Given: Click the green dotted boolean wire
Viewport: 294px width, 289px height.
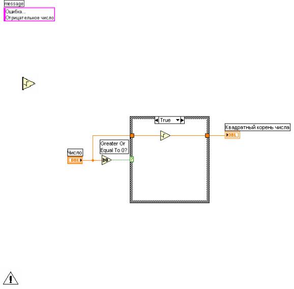Looking at the screenshot, I should coord(121,160).
